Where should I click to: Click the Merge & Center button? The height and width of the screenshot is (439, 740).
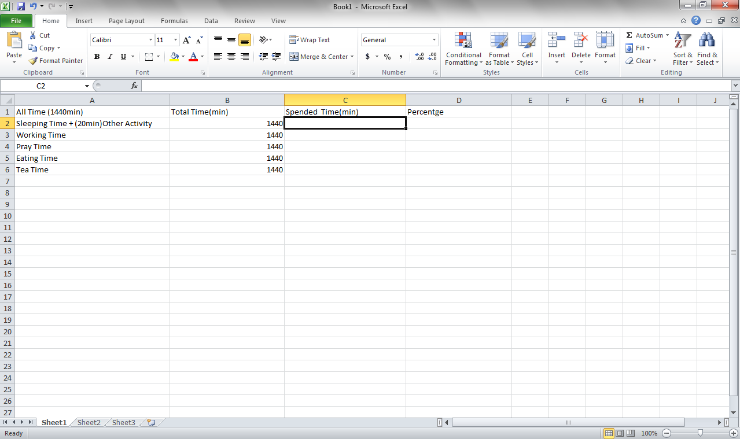coord(318,57)
